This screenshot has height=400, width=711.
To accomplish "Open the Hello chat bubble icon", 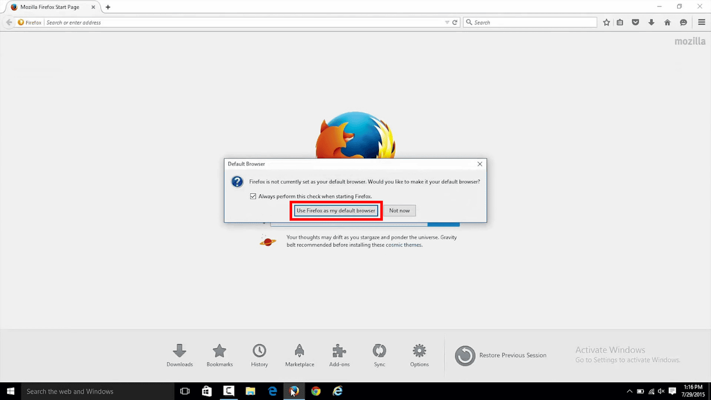I will click(x=683, y=23).
